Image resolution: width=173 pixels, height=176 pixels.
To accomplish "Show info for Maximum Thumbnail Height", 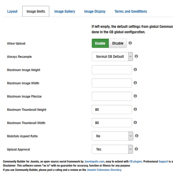I will tap(135, 109).
